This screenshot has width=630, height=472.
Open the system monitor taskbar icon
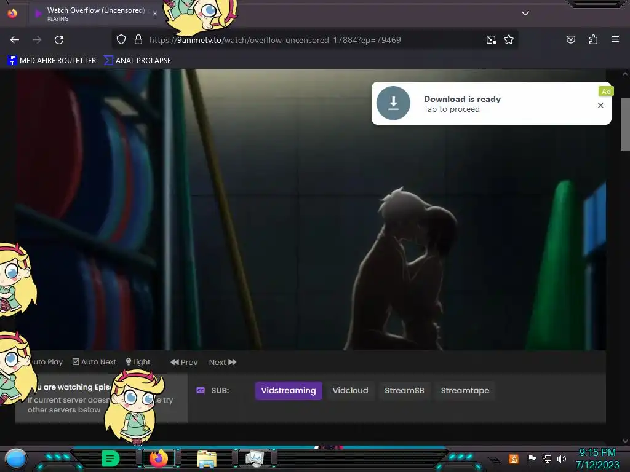(x=255, y=458)
